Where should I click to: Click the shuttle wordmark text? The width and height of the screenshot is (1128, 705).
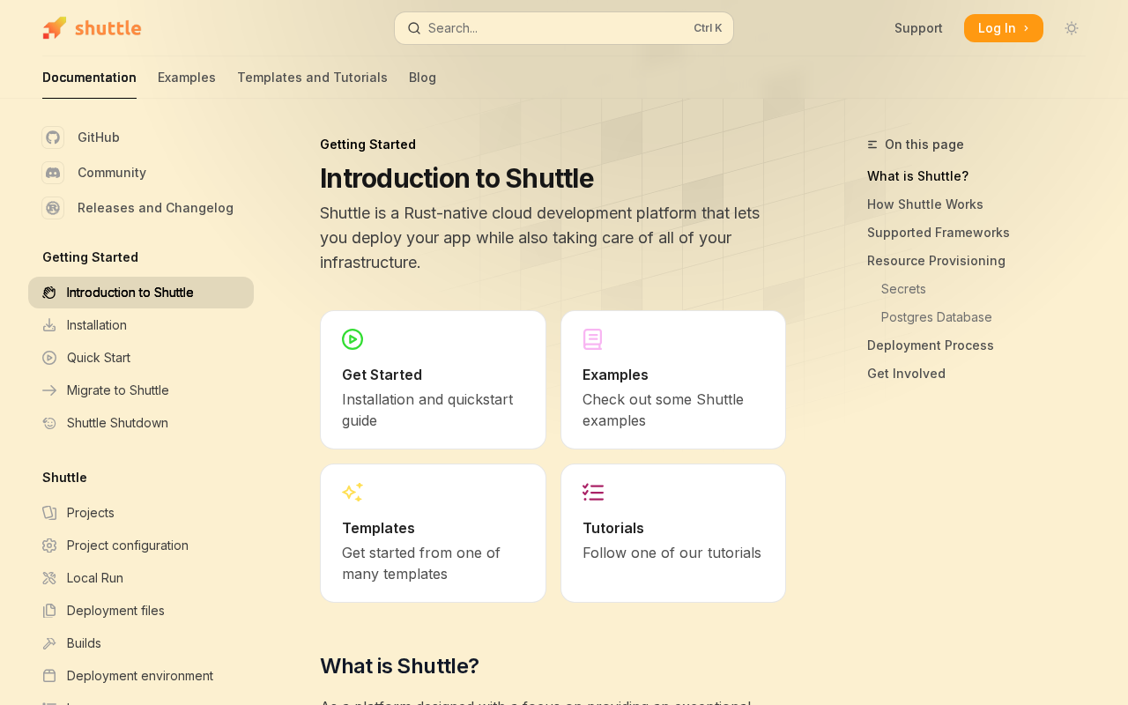click(x=108, y=28)
